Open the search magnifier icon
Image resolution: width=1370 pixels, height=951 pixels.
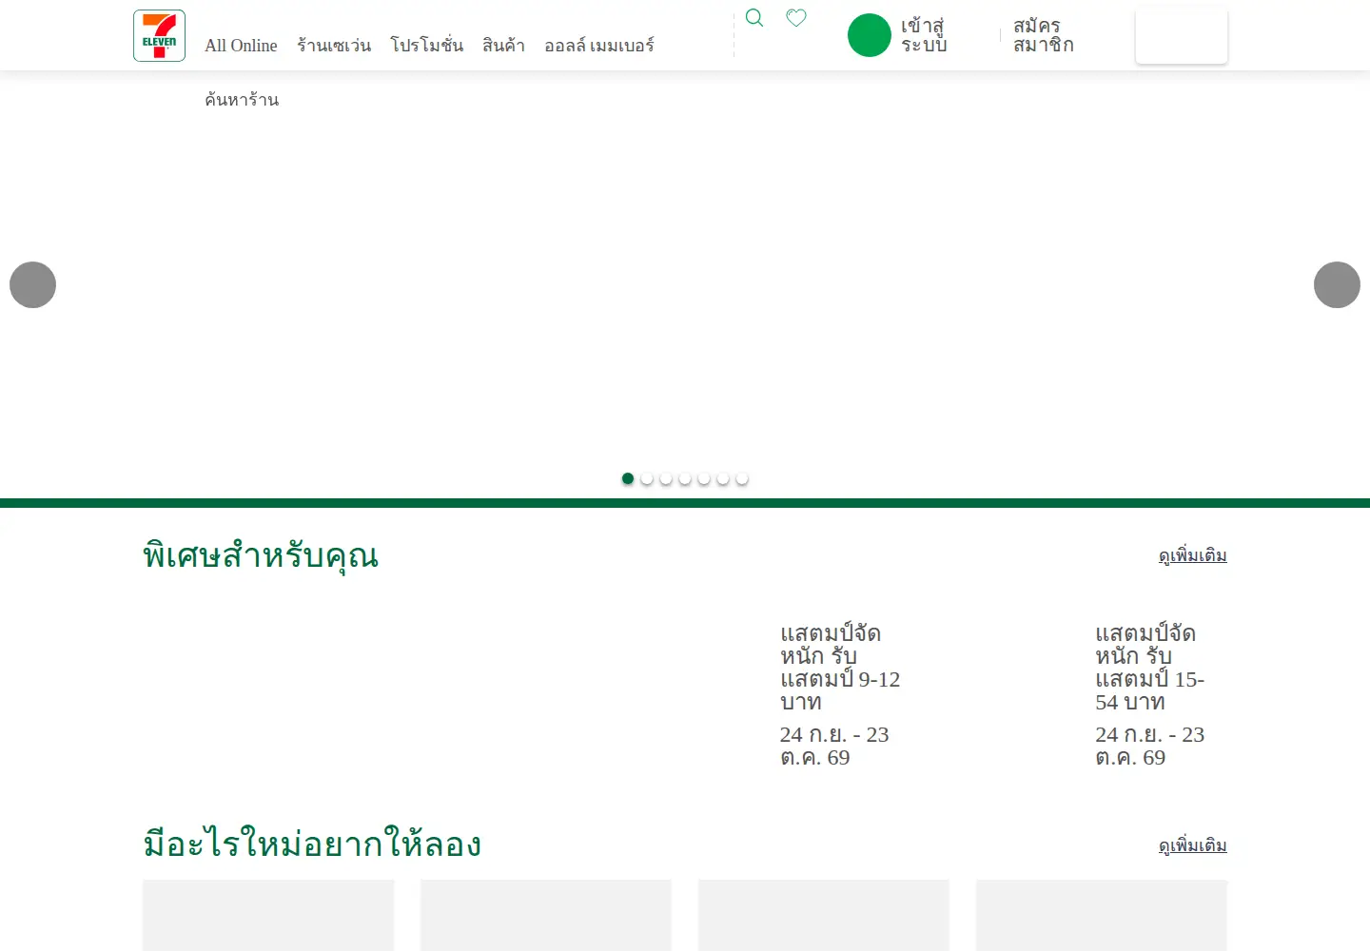[754, 18]
